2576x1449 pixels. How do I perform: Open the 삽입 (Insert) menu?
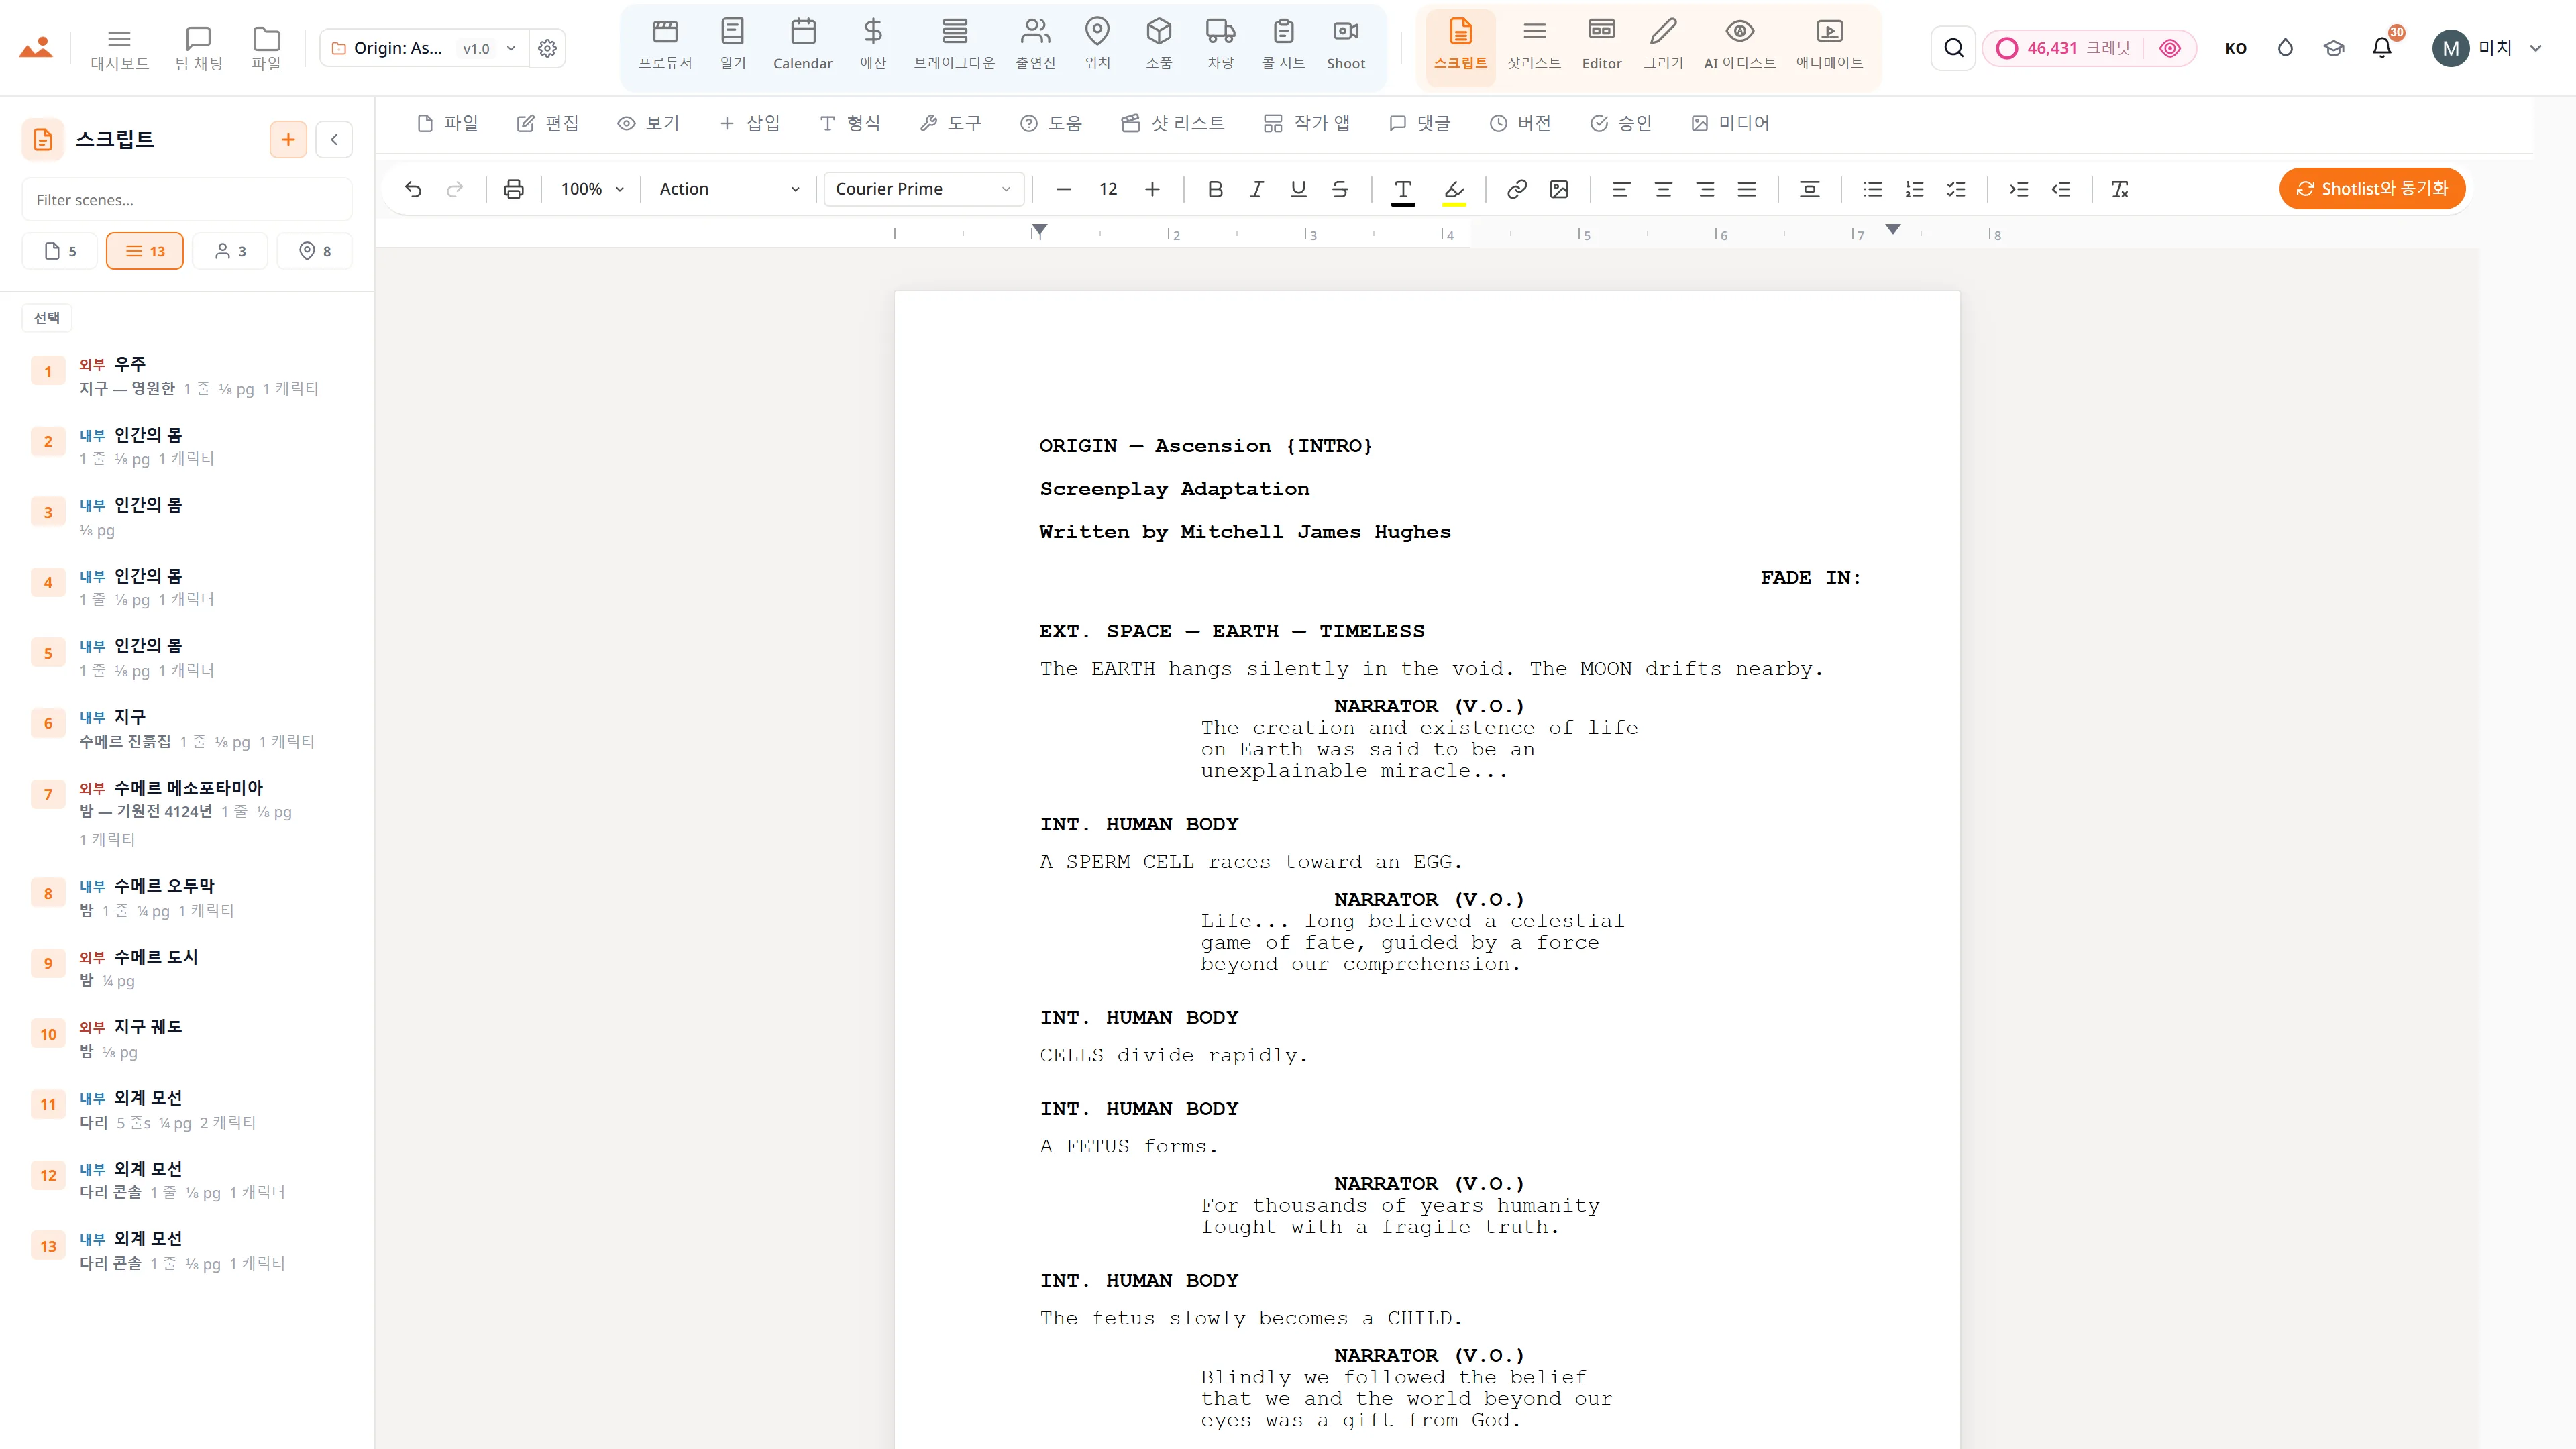tap(749, 123)
